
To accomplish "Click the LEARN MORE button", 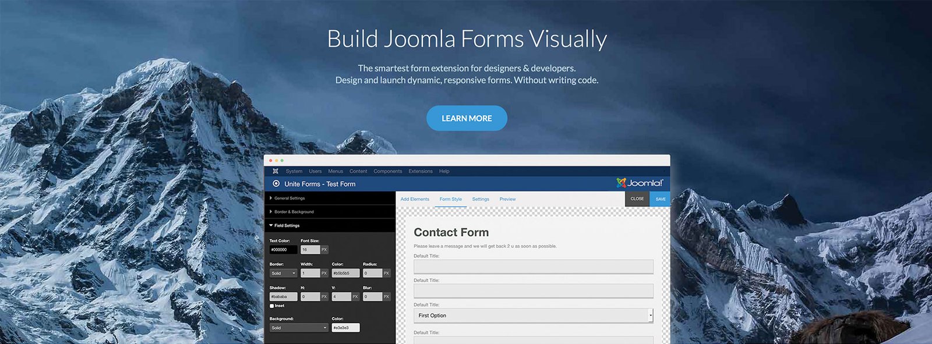I will [x=467, y=118].
